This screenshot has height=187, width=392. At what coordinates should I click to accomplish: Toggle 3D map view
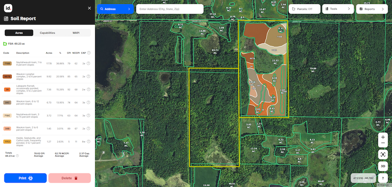tap(383, 166)
